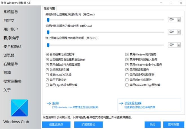Enable 禁用超级预读取服务 checkbox
The height and width of the screenshot is (129, 186).
point(127,75)
